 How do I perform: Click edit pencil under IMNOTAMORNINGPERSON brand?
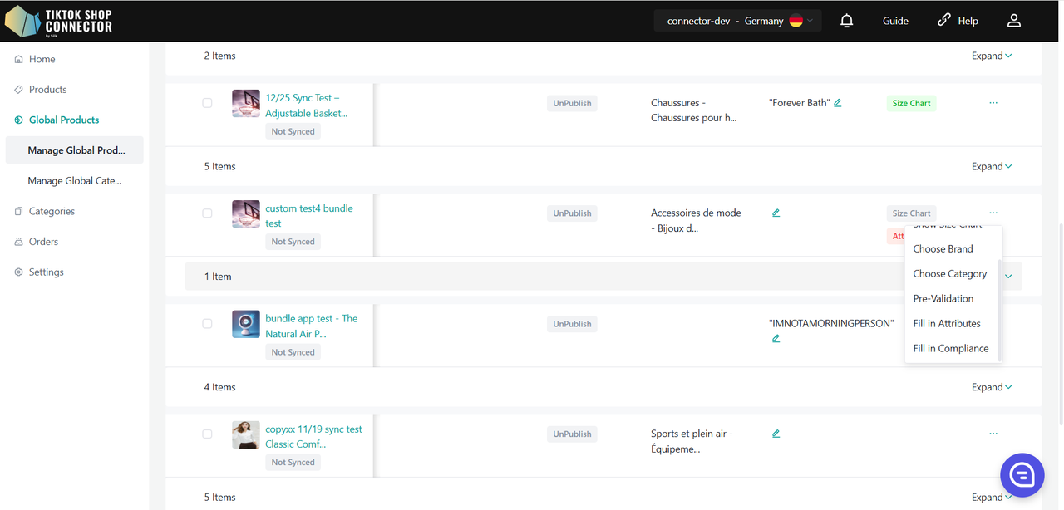click(776, 339)
